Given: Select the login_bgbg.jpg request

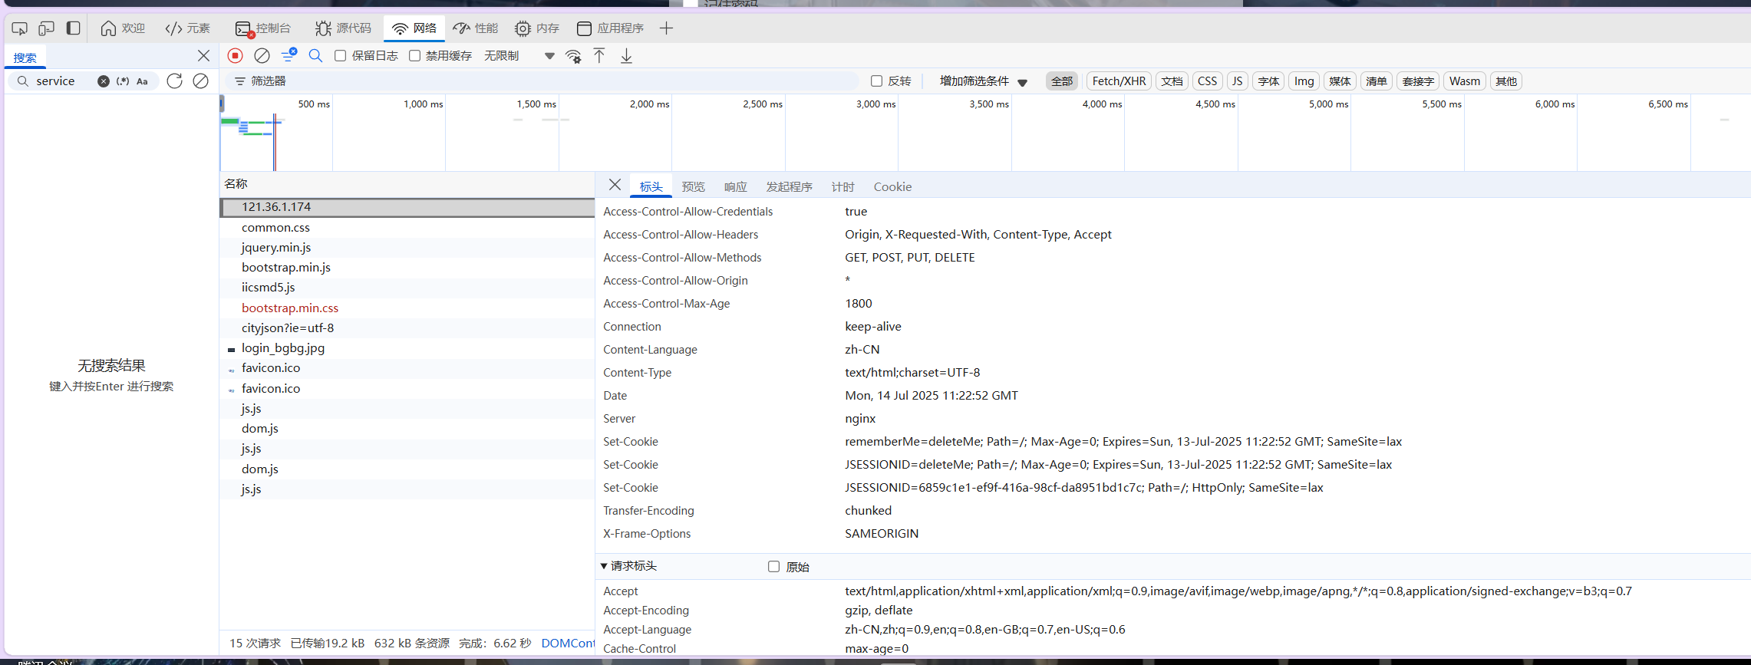Looking at the screenshot, I should point(407,348).
